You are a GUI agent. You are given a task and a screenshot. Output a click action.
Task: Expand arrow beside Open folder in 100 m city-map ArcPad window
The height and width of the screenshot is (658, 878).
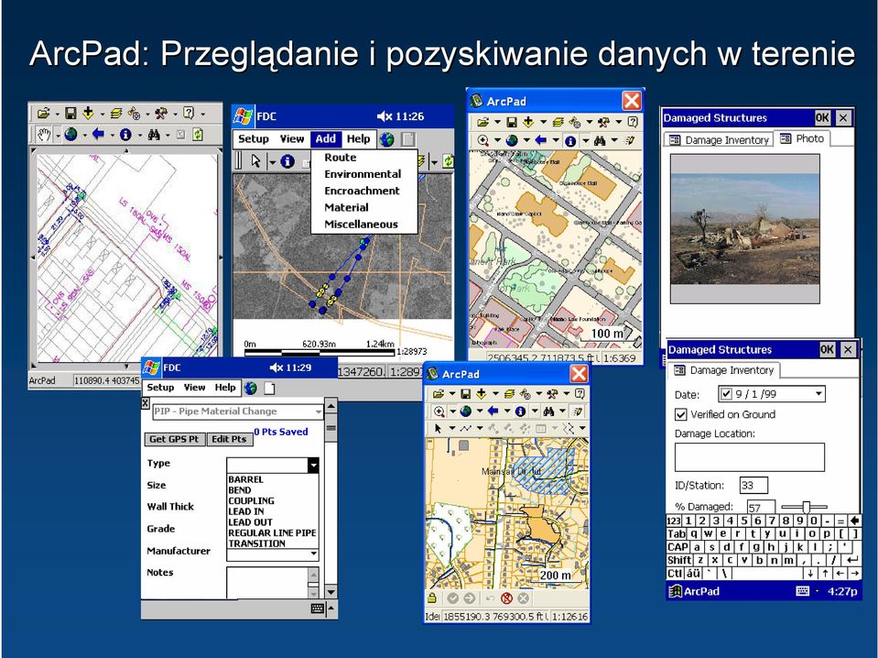(496, 122)
